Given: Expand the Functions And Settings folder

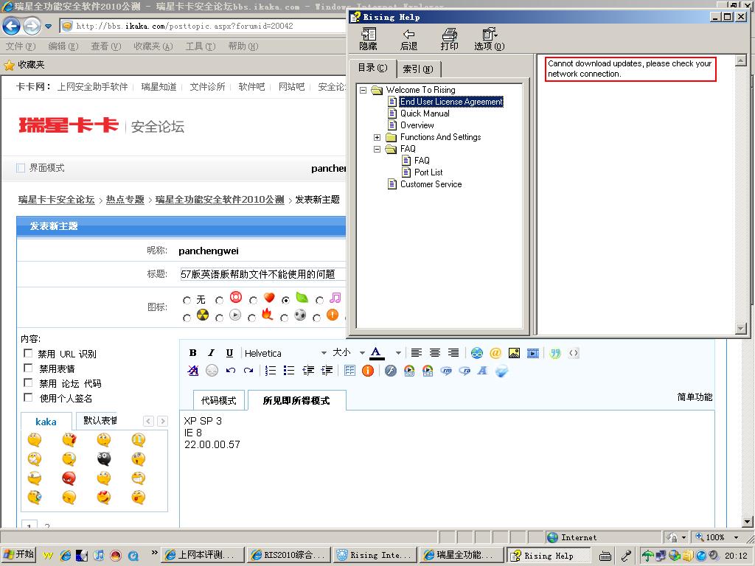Looking at the screenshot, I should [377, 137].
